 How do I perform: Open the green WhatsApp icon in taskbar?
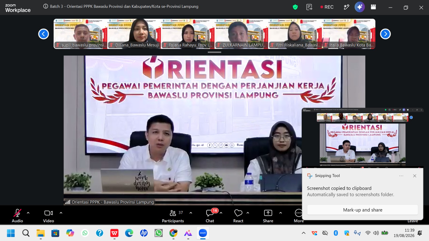85,233
